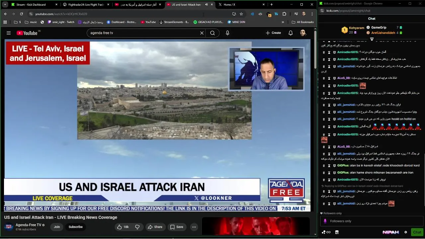Open the Agenda-Free TV channel avatar
The width and height of the screenshot is (425, 239).
coord(8,227)
